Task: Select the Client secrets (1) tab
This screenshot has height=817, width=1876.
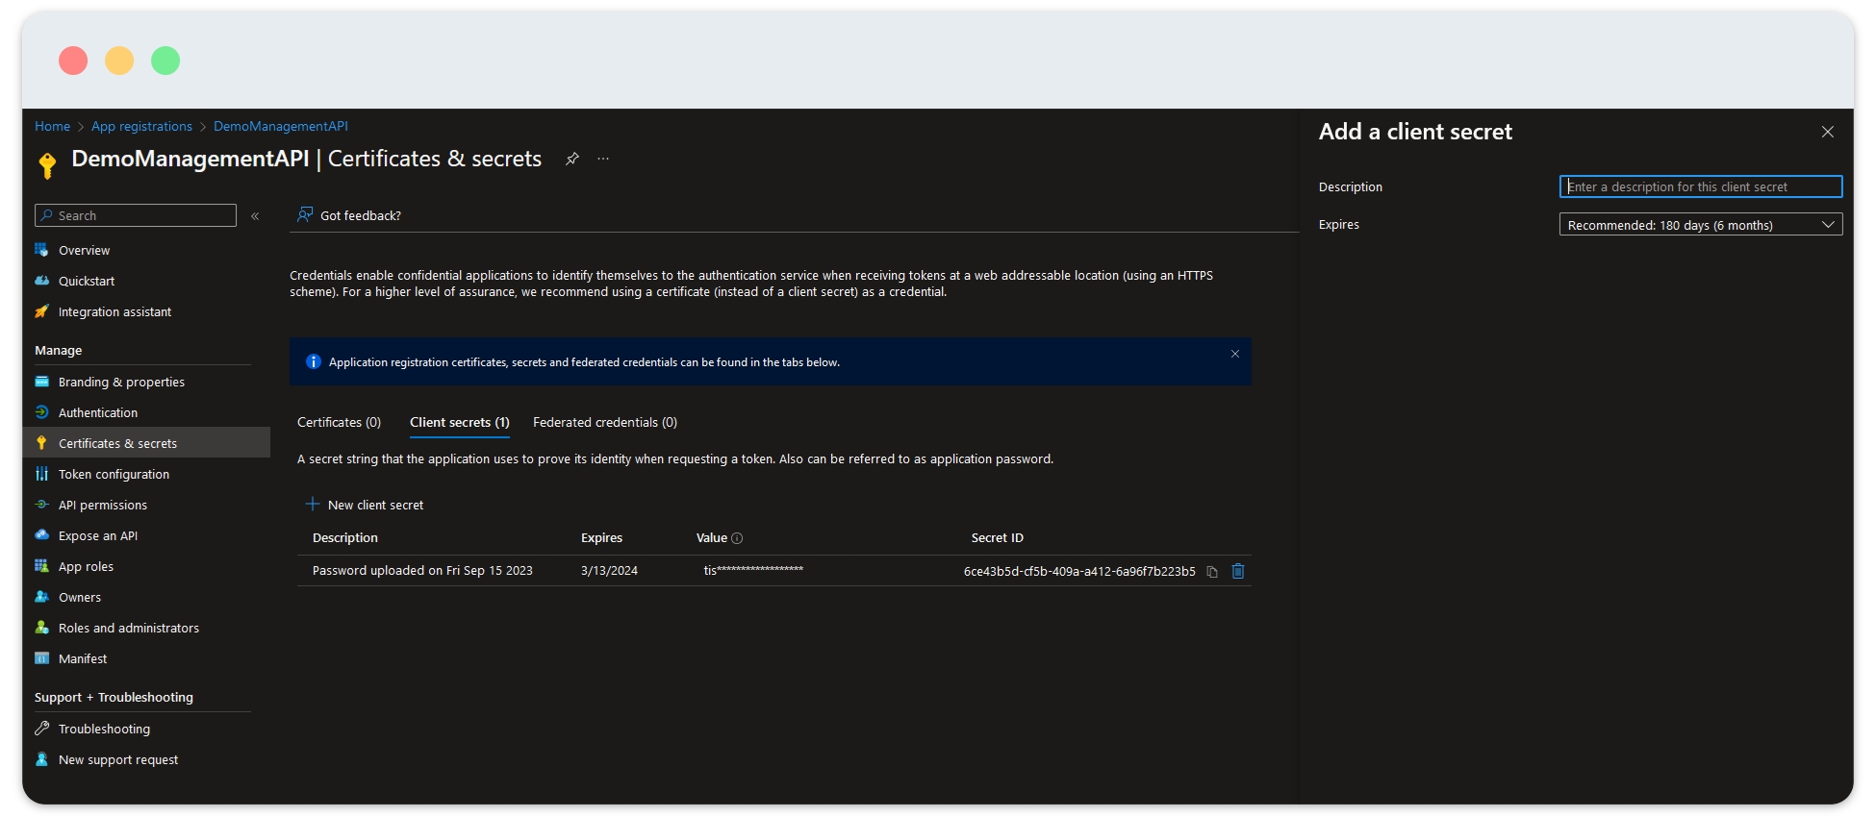Action: click(460, 422)
